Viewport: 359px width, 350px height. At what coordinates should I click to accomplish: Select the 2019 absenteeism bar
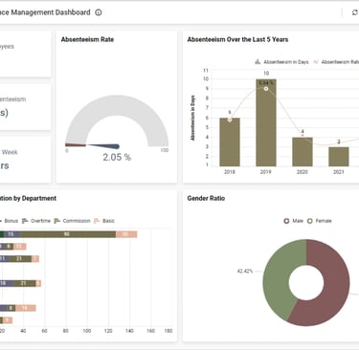point(266,122)
